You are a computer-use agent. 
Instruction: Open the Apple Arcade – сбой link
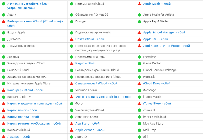pyautogui.click(x=90, y=130)
